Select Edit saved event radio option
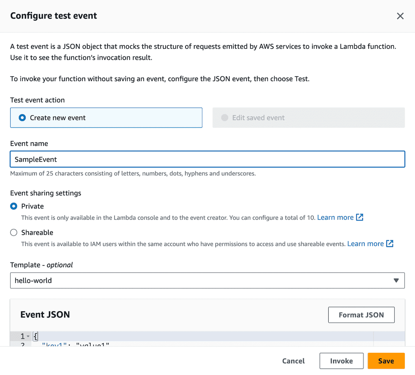 tap(225, 118)
